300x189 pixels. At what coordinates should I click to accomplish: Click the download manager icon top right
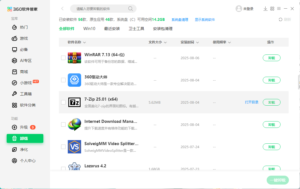coord(265,9)
